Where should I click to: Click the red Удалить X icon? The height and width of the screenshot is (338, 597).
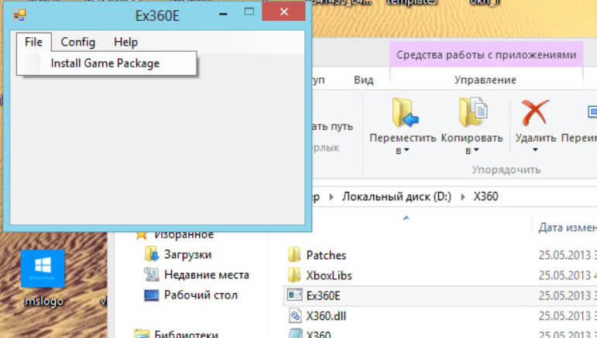(535, 112)
